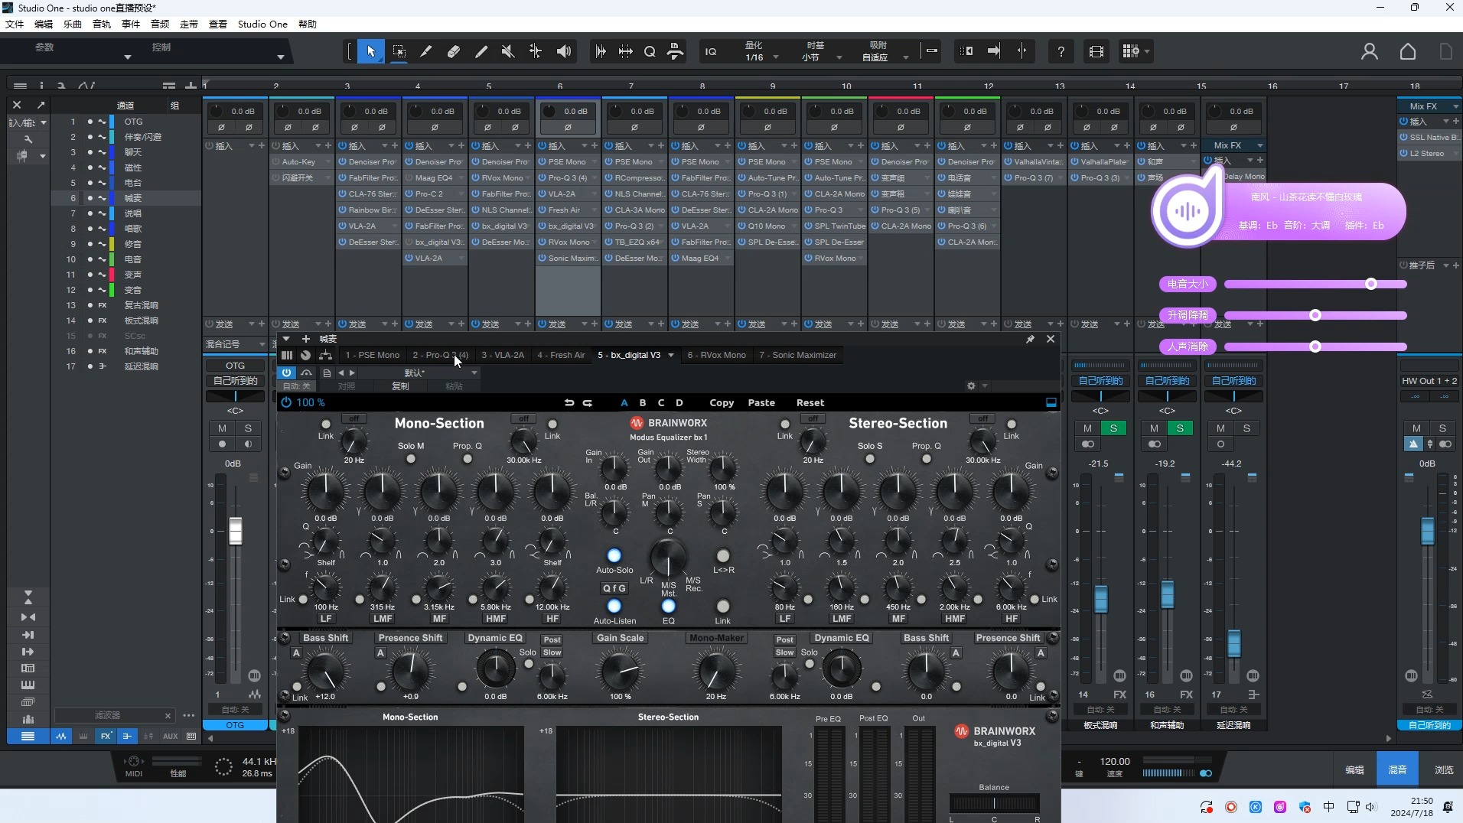The width and height of the screenshot is (1463, 823).
Task: Open the plugin settings gear icon
Action: click(971, 385)
